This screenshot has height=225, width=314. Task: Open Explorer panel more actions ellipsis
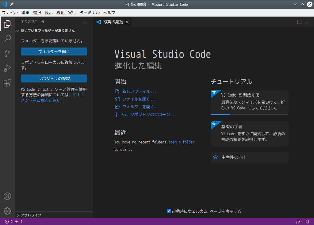(86, 22)
